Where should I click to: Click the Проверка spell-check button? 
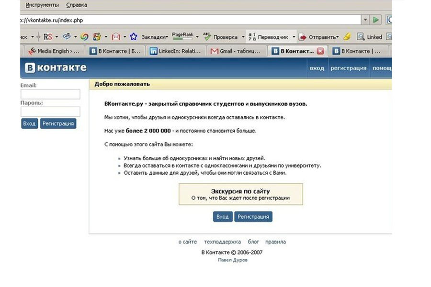click(220, 37)
